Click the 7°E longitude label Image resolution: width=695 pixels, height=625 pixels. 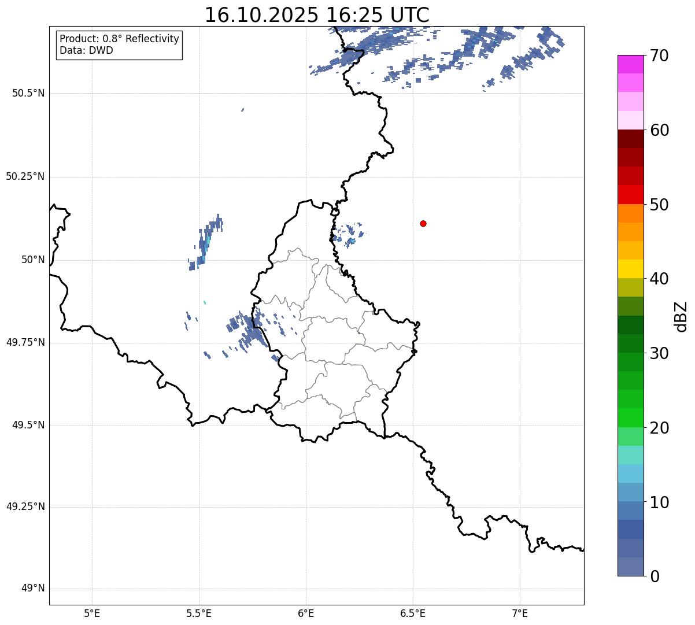tap(520, 613)
